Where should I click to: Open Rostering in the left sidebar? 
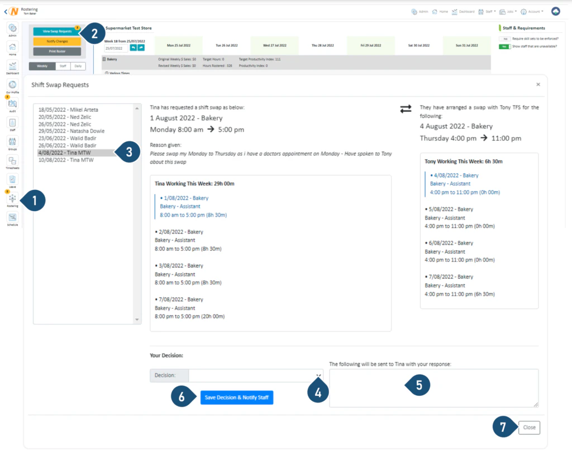12,200
